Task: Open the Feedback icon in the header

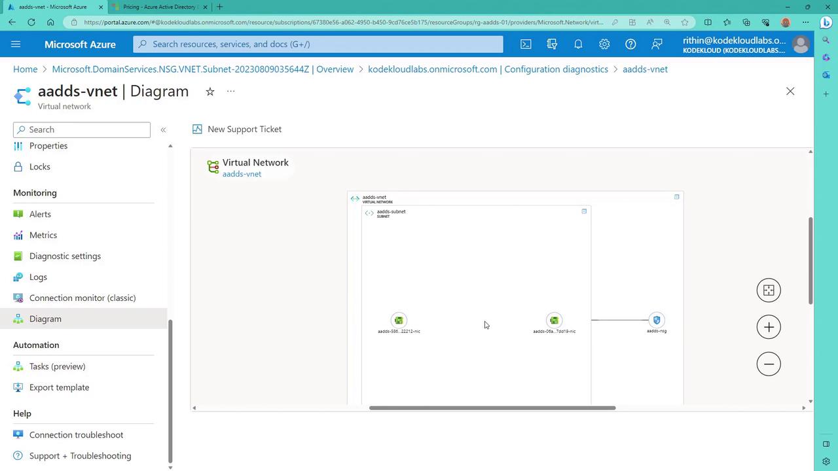Action: tap(657, 44)
